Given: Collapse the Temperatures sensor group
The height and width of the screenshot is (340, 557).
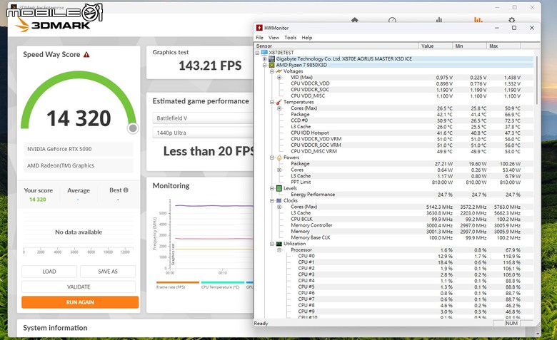Looking at the screenshot, I should 272,102.
